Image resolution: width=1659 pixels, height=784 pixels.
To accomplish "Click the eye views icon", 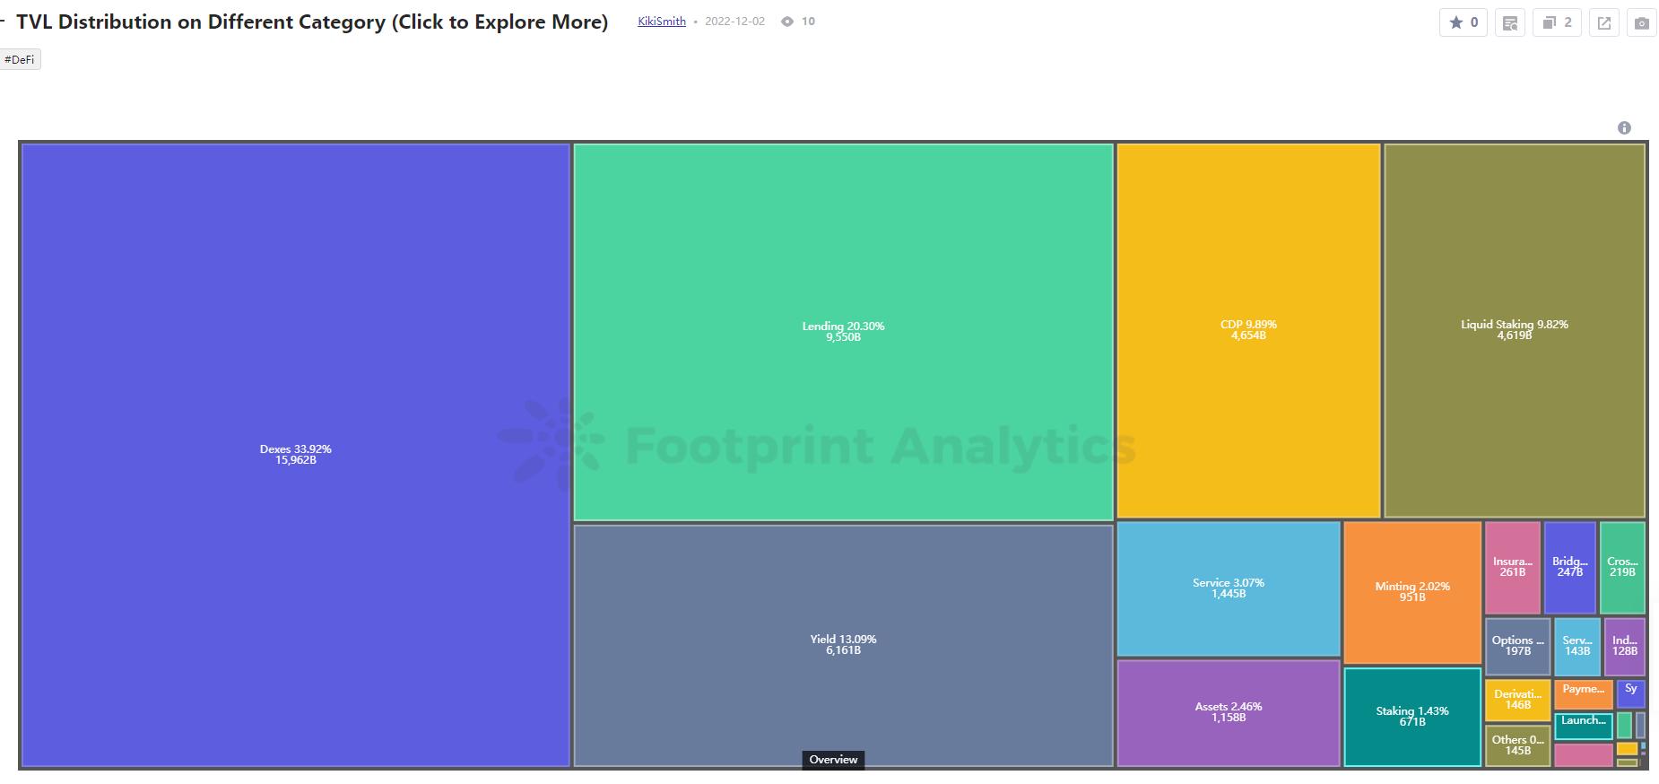I will 786,22.
